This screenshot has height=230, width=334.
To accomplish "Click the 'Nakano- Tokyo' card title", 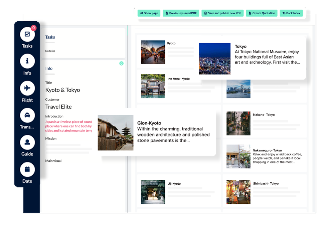I will tap(264, 115).
